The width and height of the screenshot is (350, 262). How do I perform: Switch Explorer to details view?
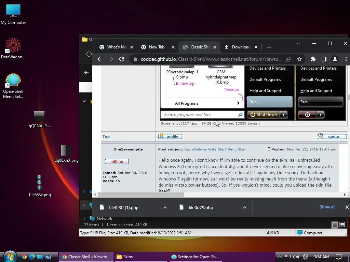pos(335,225)
